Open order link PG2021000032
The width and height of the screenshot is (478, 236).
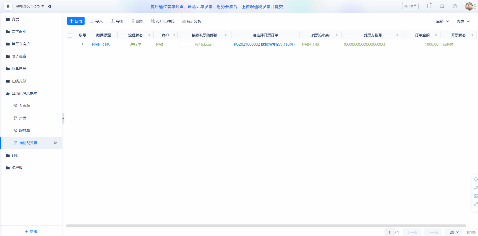[264, 44]
